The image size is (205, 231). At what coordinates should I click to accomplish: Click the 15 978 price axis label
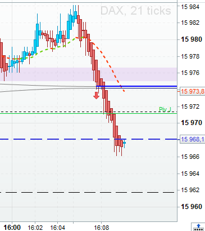190,56
